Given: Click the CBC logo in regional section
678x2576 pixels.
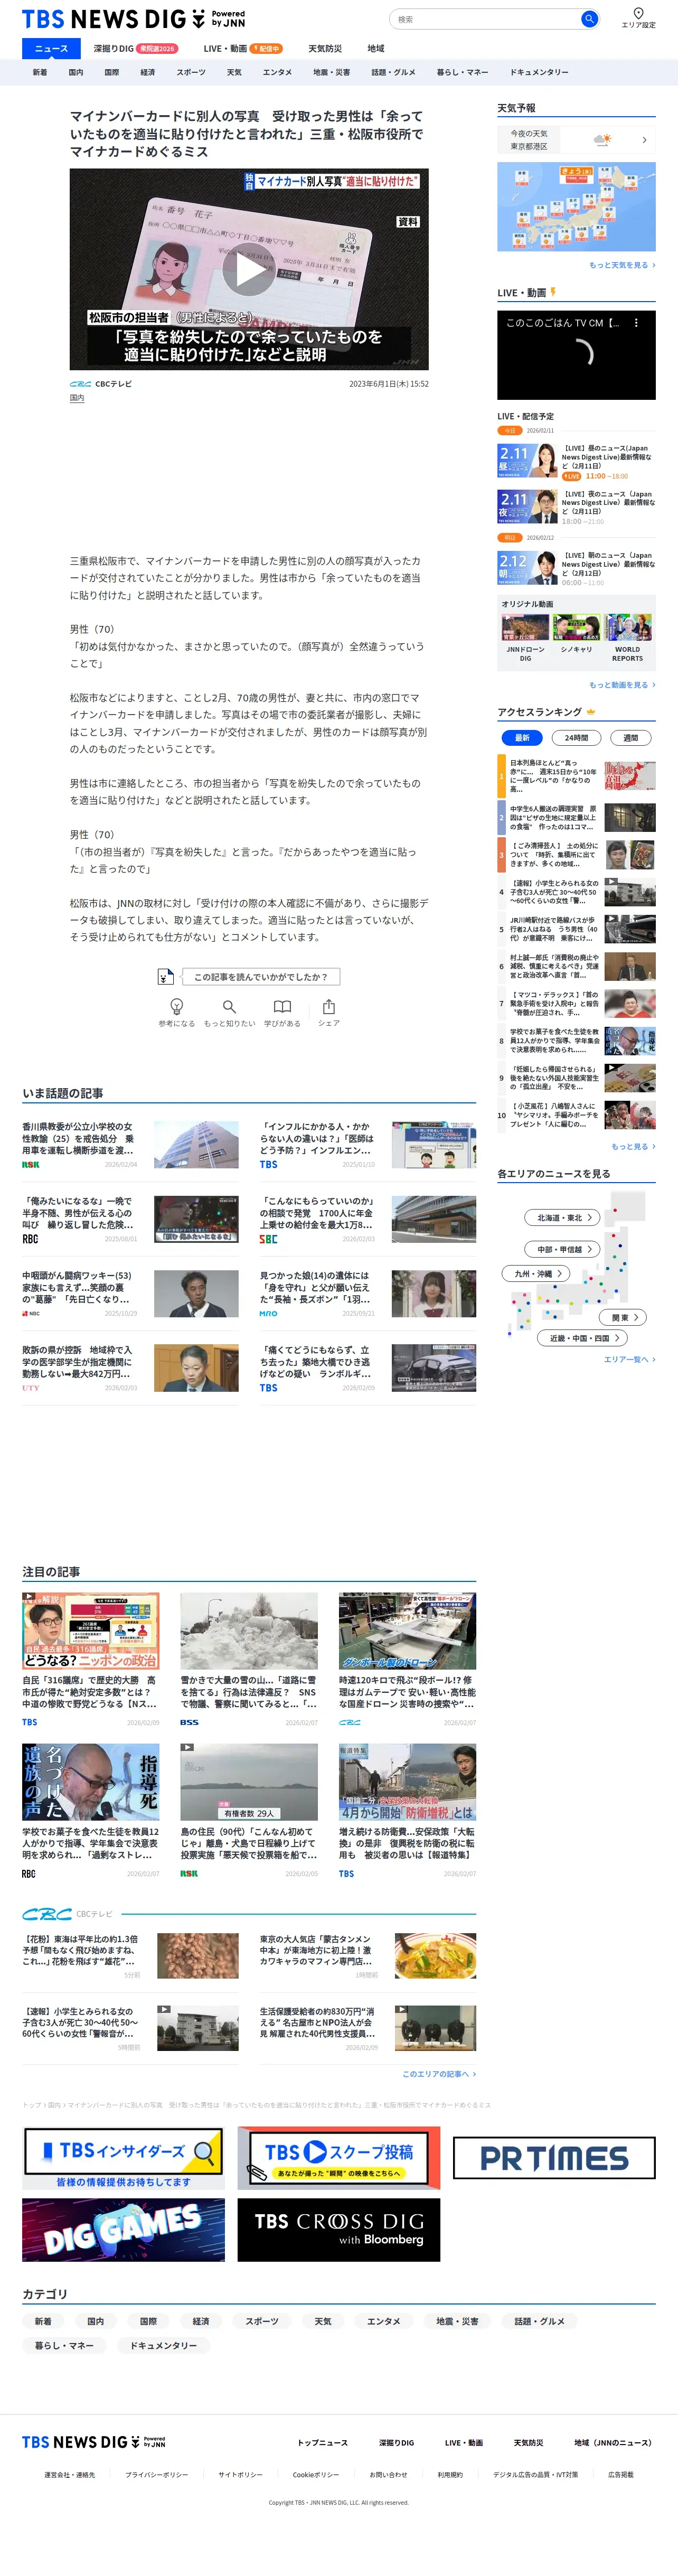Looking at the screenshot, I should [47, 1913].
